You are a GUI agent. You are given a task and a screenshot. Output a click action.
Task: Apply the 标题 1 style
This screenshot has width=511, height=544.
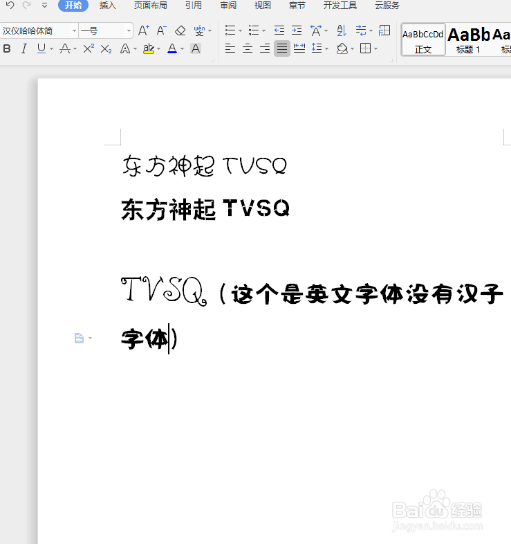pyautogui.click(x=468, y=39)
